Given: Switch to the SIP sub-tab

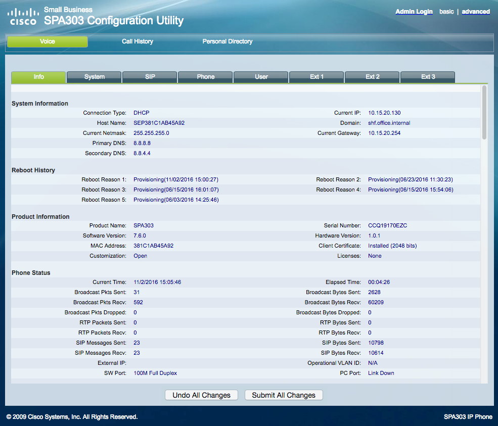Looking at the screenshot, I should [x=150, y=77].
